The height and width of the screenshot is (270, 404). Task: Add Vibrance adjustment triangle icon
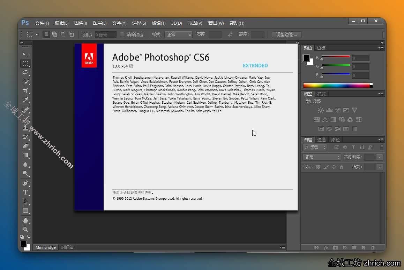coord(354,110)
